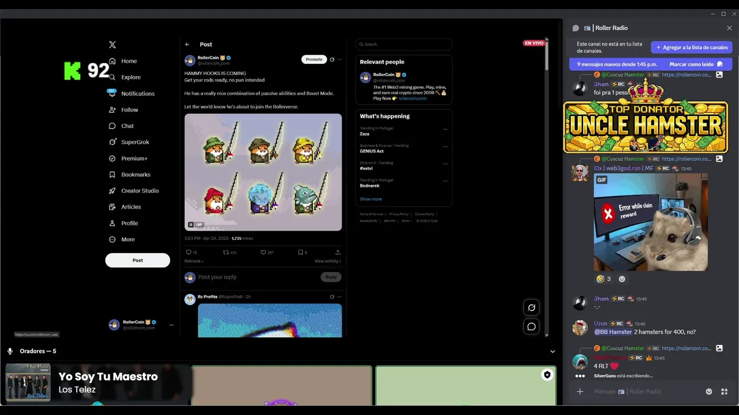Screen dimensions: 739x415
Task: Open options dots for #sstvi trend
Action: point(445,164)
